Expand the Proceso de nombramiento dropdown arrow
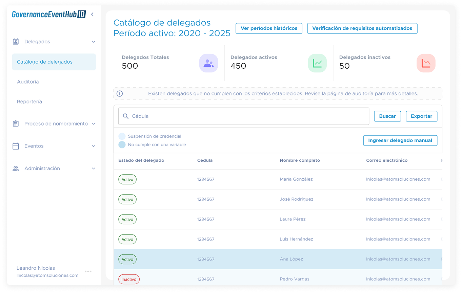The width and height of the screenshot is (462, 293). click(94, 124)
